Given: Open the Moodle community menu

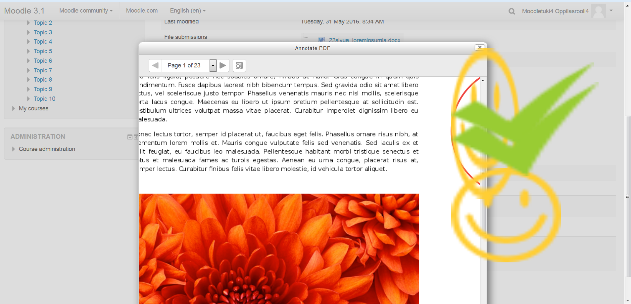Looking at the screenshot, I should (x=86, y=11).
